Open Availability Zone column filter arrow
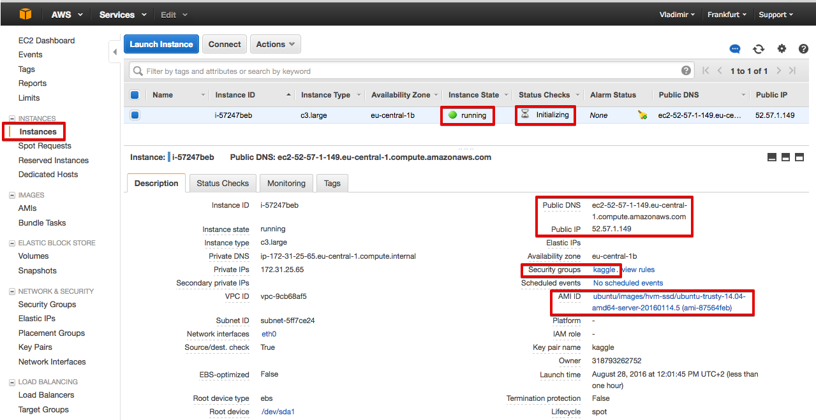The image size is (816, 420). (x=437, y=95)
